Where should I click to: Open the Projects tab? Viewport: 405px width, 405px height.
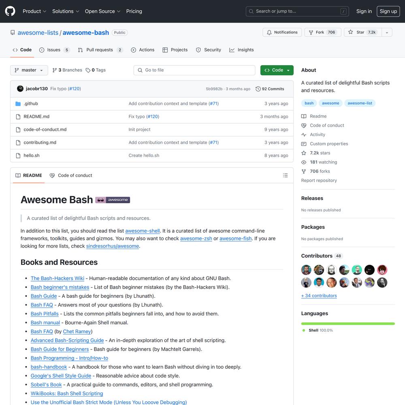tap(175, 50)
